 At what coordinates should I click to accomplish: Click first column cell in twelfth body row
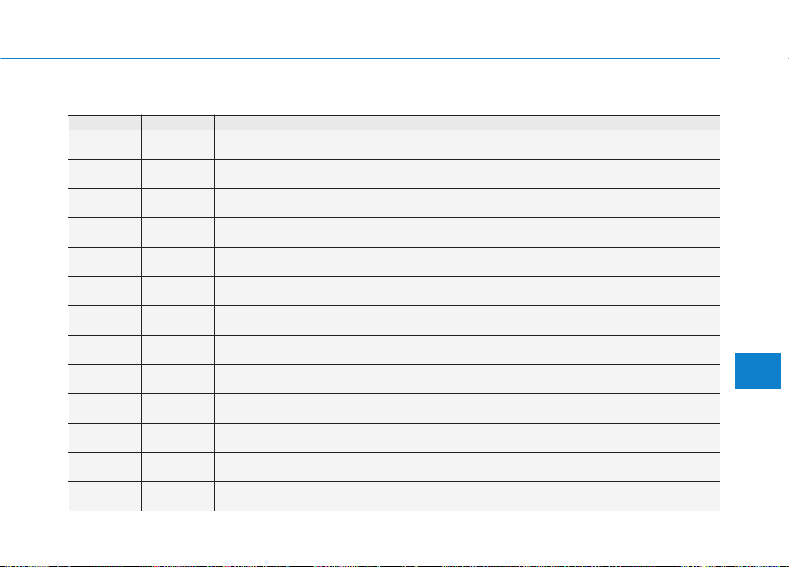pos(104,466)
